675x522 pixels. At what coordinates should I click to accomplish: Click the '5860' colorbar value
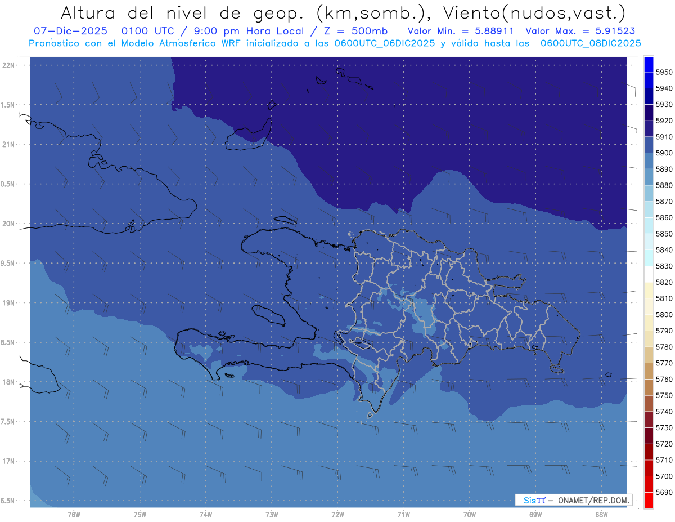(x=664, y=217)
